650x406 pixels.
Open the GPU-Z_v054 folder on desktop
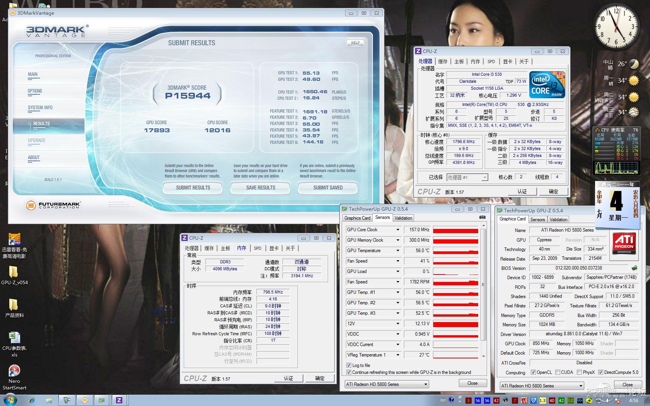(14, 275)
